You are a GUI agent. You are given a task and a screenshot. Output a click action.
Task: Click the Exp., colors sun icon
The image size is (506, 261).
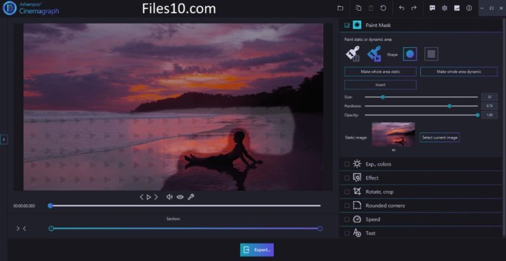point(357,164)
